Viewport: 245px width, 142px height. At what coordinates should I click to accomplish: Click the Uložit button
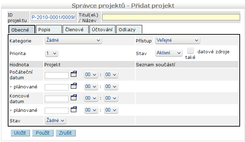20,133
